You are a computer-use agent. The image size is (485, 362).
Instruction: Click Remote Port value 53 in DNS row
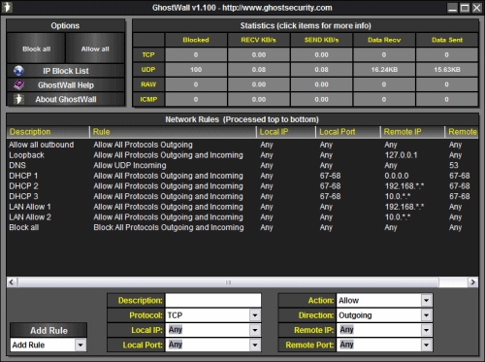[x=454, y=165]
